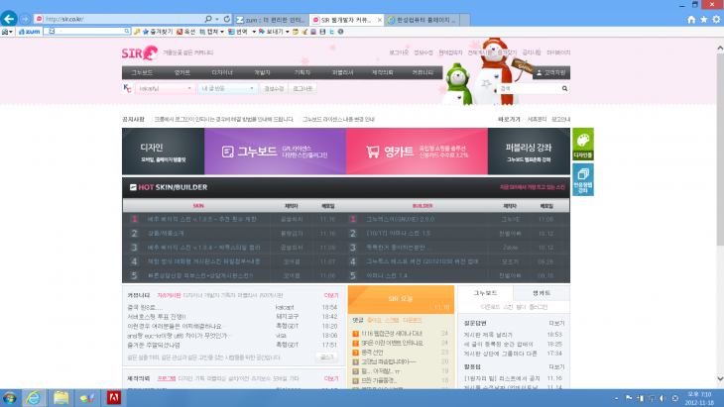The width and height of the screenshot is (724, 407).
Task: Expand the address bar search dropdown arrow
Action: point(216,19)
